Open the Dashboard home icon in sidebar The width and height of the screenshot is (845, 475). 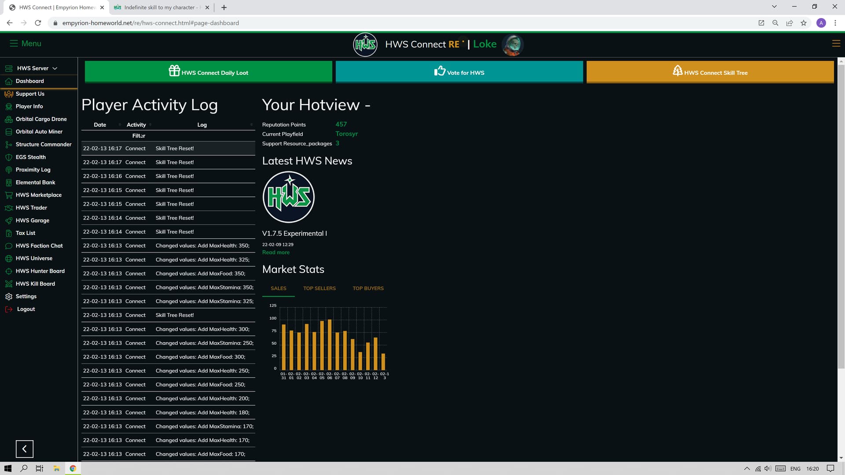coord(8,81)
